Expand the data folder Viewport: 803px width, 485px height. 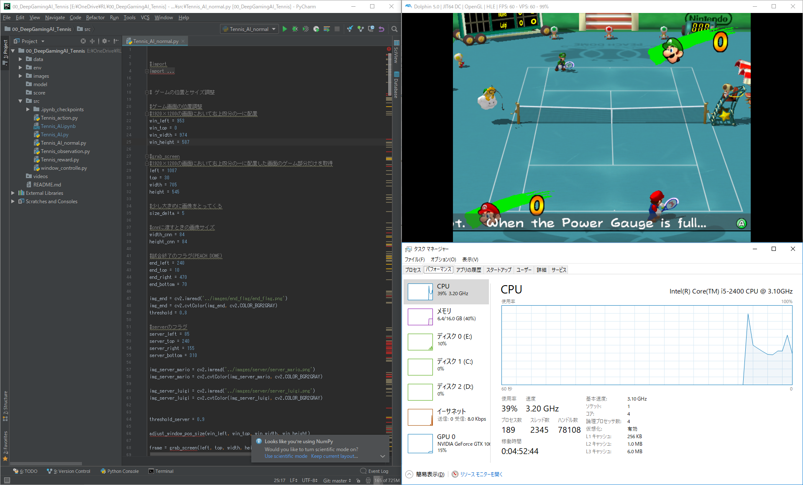[20, 59]
